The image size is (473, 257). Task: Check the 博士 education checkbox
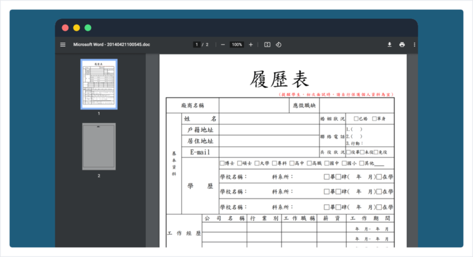[222, 164]
